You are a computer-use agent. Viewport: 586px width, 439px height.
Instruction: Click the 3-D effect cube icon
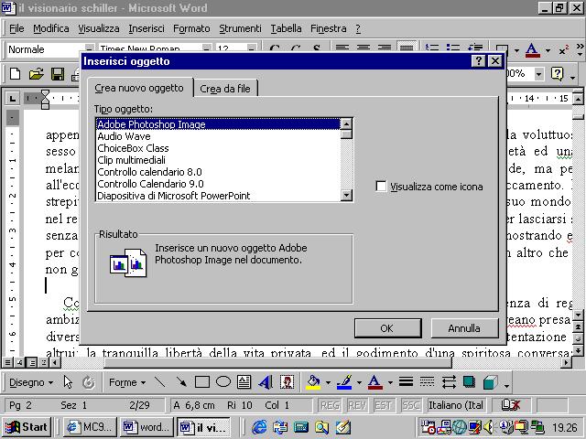tap(491, 382)
